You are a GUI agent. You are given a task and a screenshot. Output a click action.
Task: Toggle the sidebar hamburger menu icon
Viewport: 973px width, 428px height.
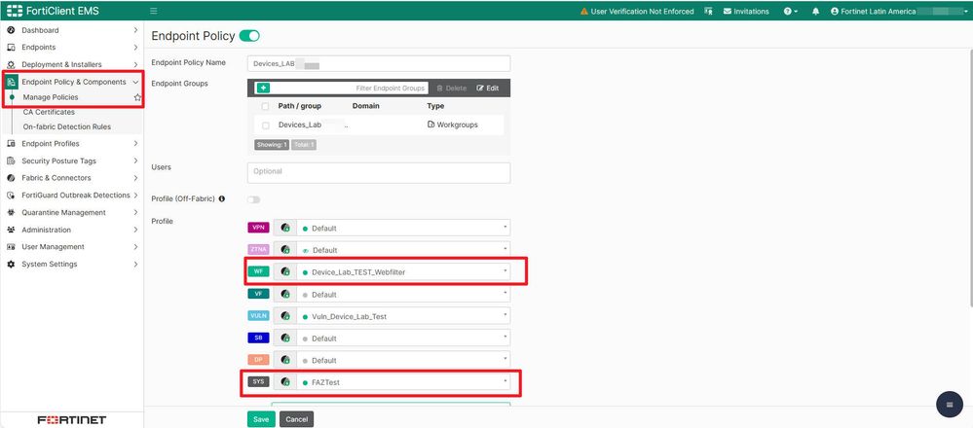[154, 11]
